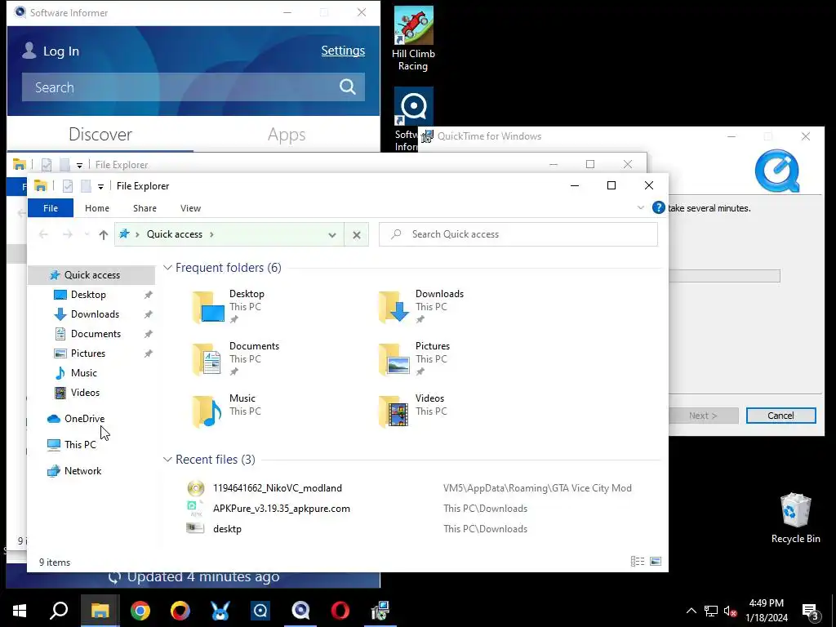Switch to Apps tab in Software Informer
This screenshot has height=627, width=836.
pyautogui.click(x=287, y=135)
